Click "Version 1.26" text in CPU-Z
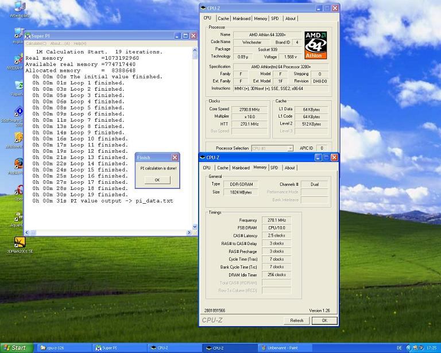441x353 pixels. click(319, 311)
